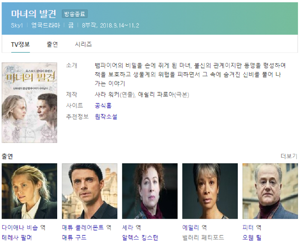
Task: Click the 방송종료 status badge
Action: (x=74, y=14)
